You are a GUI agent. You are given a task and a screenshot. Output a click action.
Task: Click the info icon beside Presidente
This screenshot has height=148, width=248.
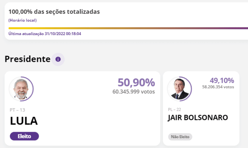[x=58, y=59]
